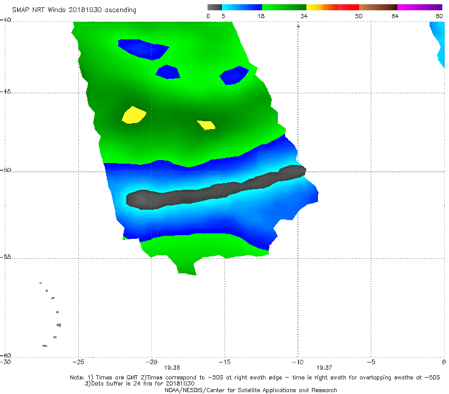Click the color bar label 18
The image size is (449, 394).
[261, 16]
